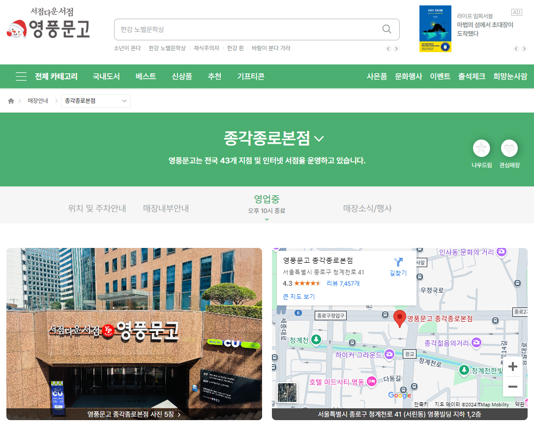Viewport: 534px width, 427px height.
Task: Click the search magnifier icon
Action: (x=386, y=30)
